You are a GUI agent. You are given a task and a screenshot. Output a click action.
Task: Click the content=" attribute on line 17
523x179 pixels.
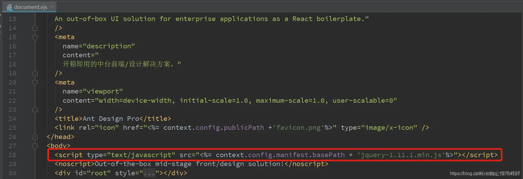[81, 55]
